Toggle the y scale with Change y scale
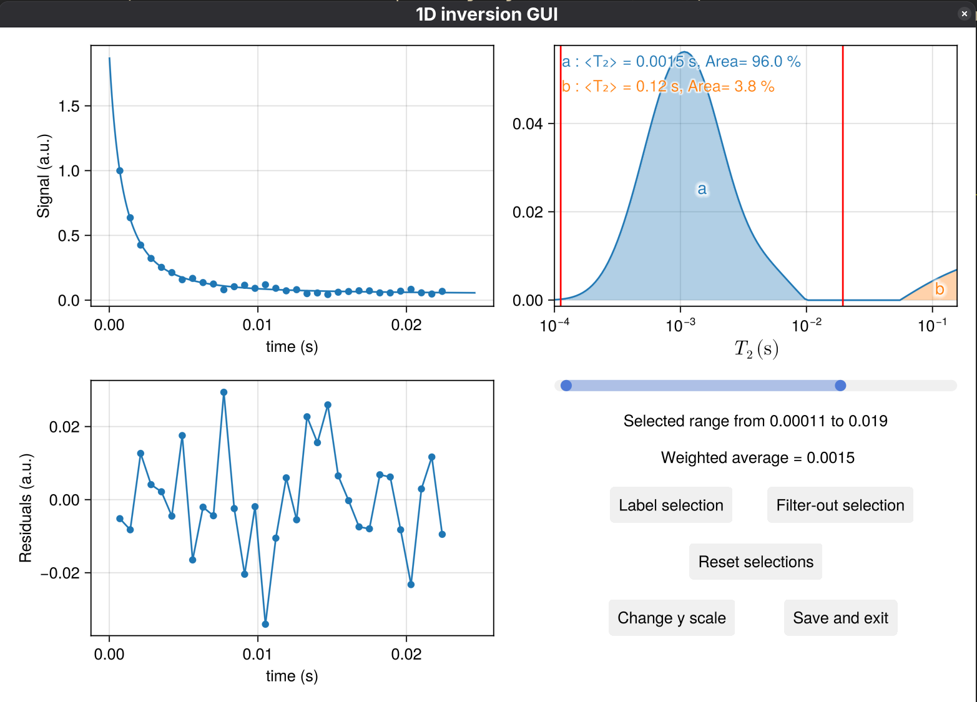The image size is (977, 702). [x=671, y=618]
